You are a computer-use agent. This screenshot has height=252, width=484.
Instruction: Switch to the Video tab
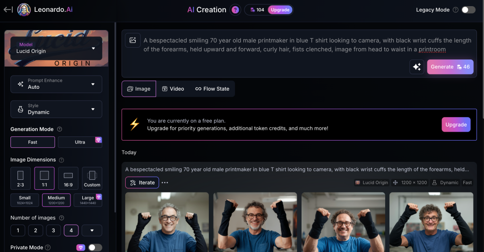(173, 89)
